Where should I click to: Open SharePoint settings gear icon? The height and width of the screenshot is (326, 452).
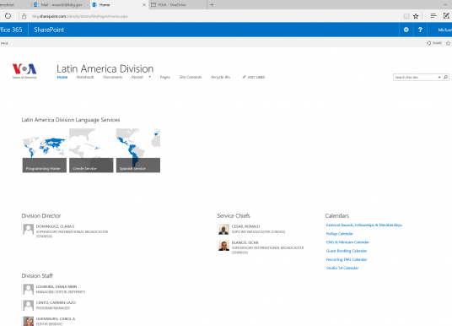pyautogui.click(x=406, y=30)
